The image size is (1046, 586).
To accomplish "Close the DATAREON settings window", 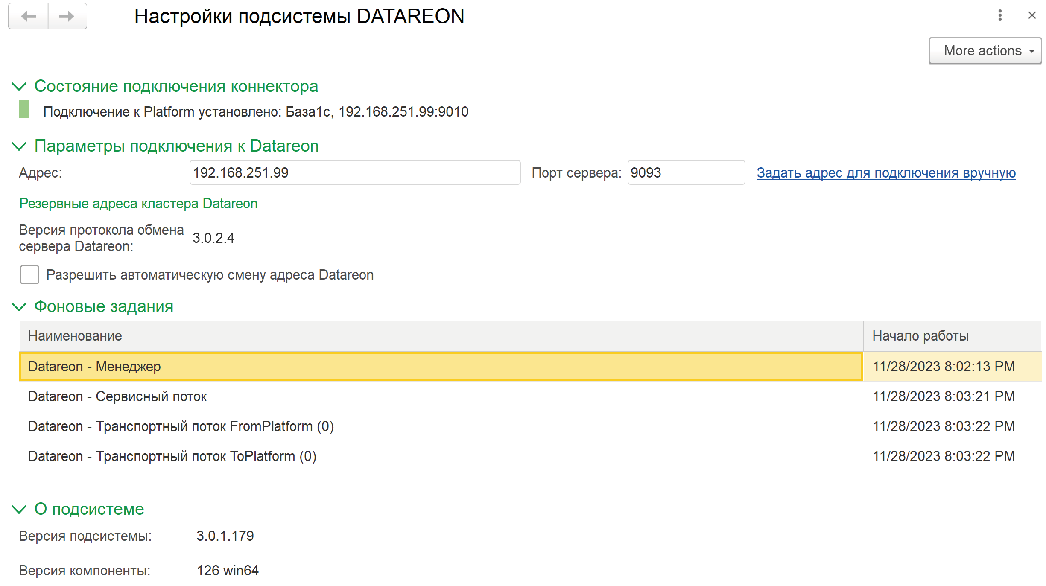I will 1032,16.
